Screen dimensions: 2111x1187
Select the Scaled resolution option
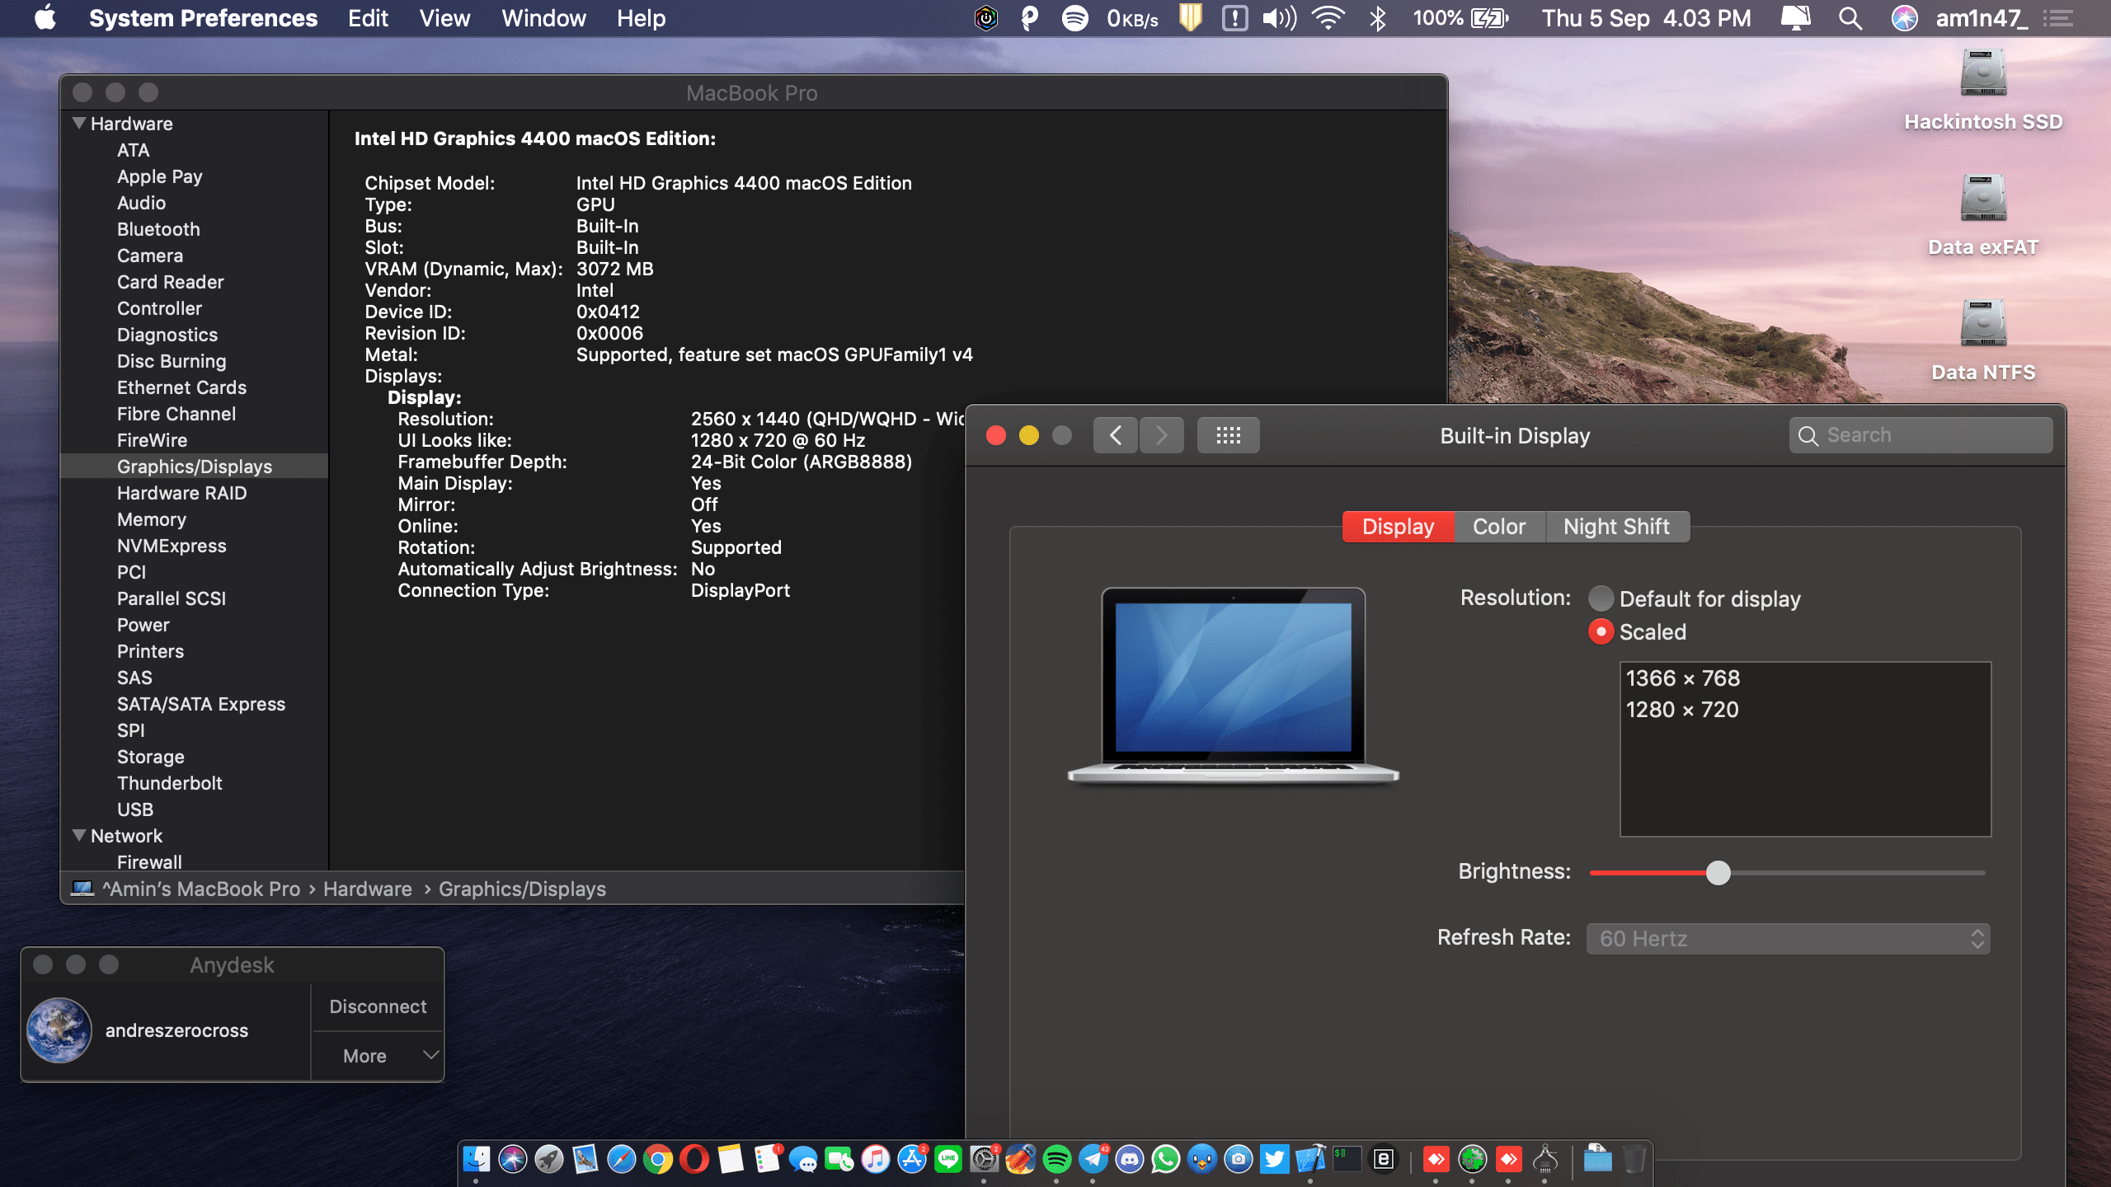click(1601, 631)
